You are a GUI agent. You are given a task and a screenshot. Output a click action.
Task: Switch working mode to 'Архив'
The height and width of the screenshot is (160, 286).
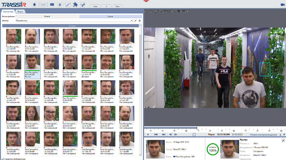coord(110,16)
